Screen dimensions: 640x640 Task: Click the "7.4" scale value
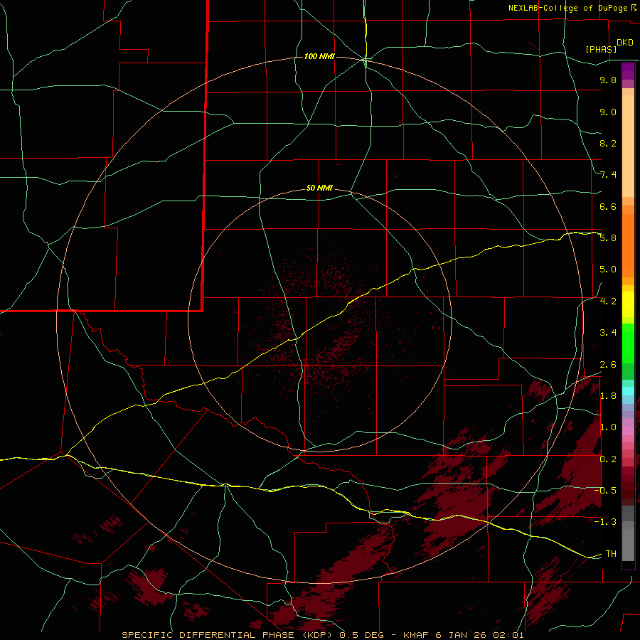click(x=608, y=175)
